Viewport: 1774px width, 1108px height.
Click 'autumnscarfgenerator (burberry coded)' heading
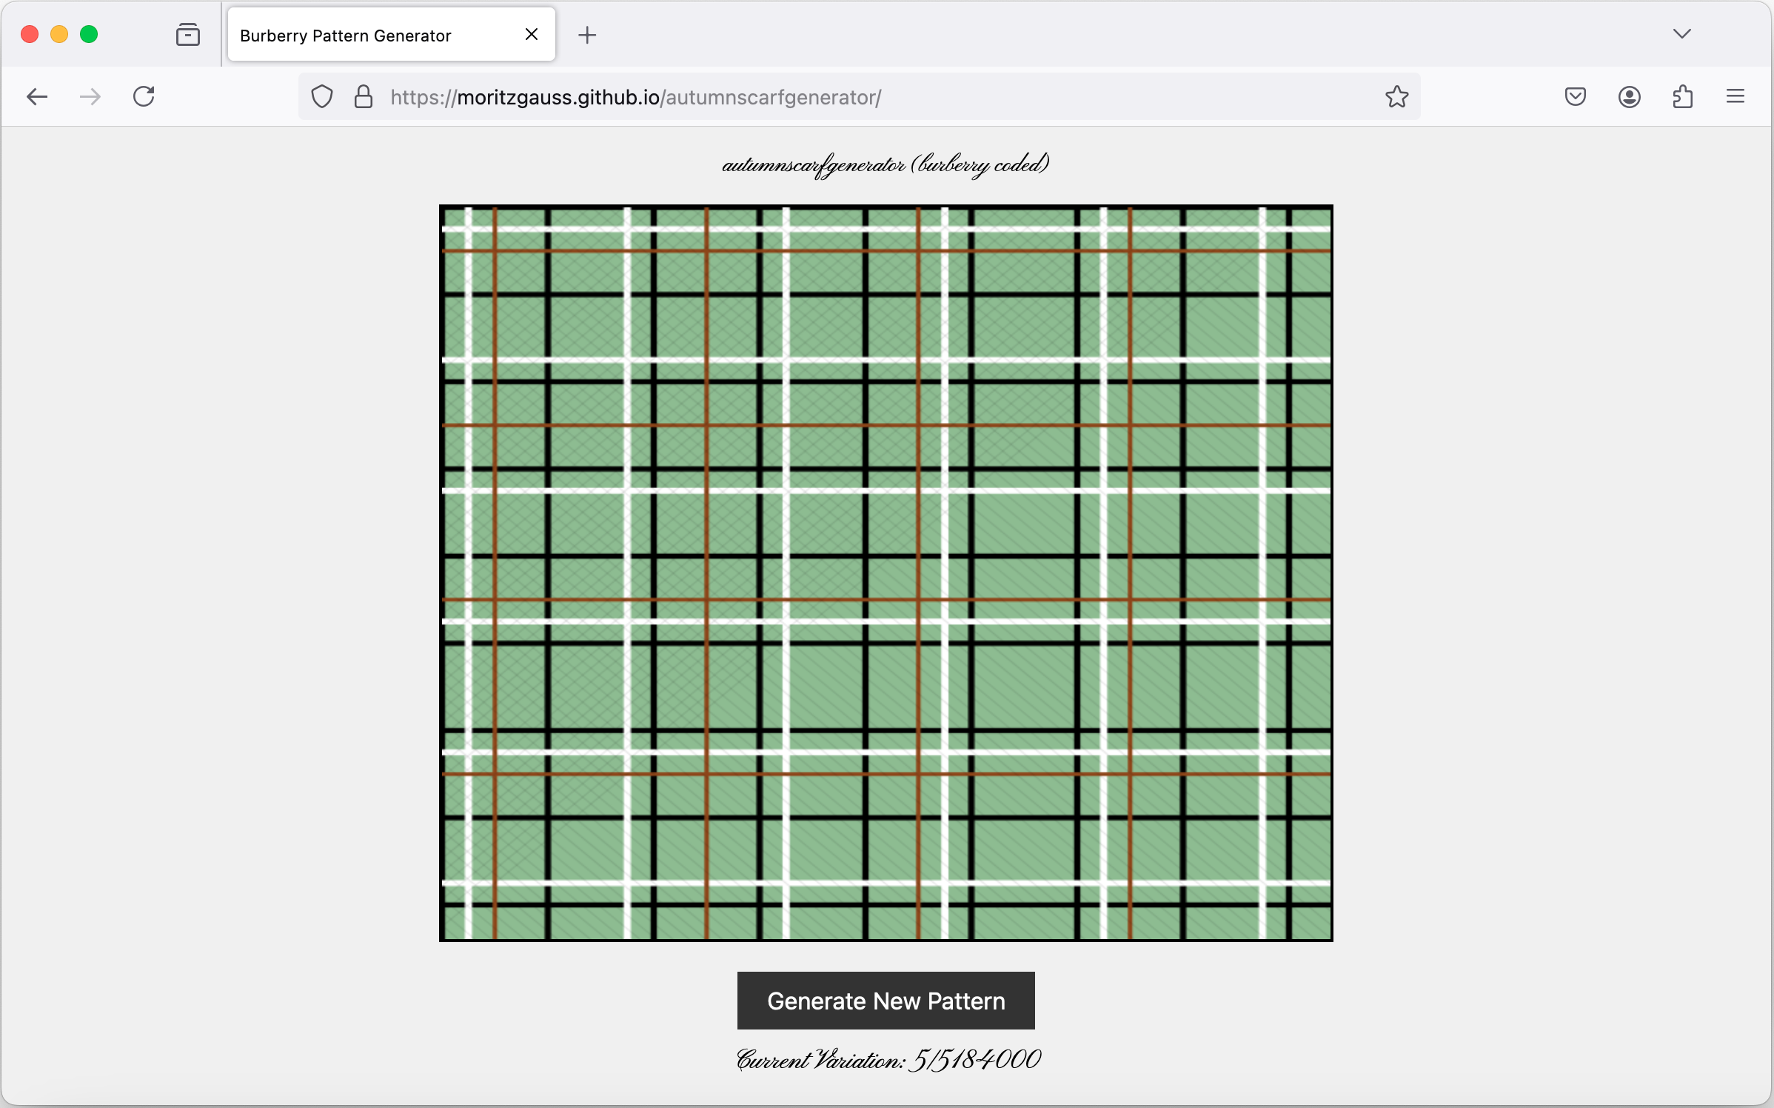point(886,164)
